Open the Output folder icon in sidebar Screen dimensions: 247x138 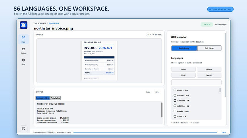click(x=24, y=49)
